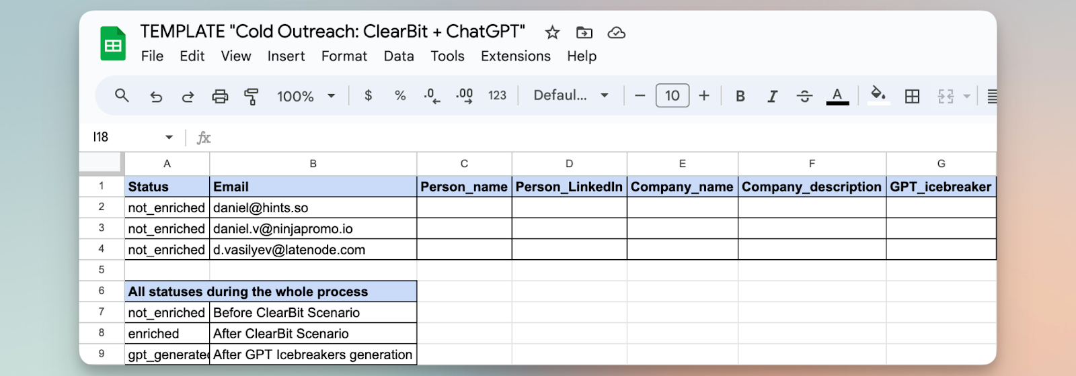Toggle bold formatting

tap(740, 96)
